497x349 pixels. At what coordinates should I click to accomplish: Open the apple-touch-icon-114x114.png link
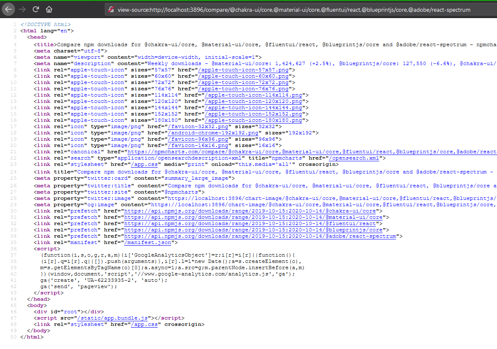coord(253,95)
